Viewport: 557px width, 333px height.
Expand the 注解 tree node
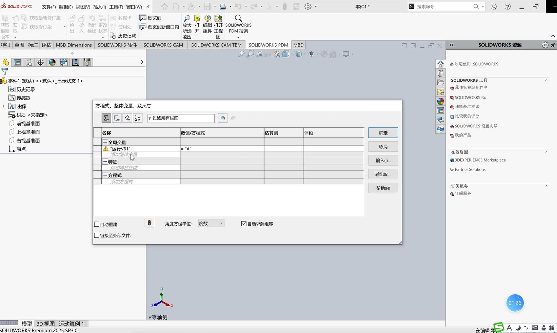click(x=3, y=106)
